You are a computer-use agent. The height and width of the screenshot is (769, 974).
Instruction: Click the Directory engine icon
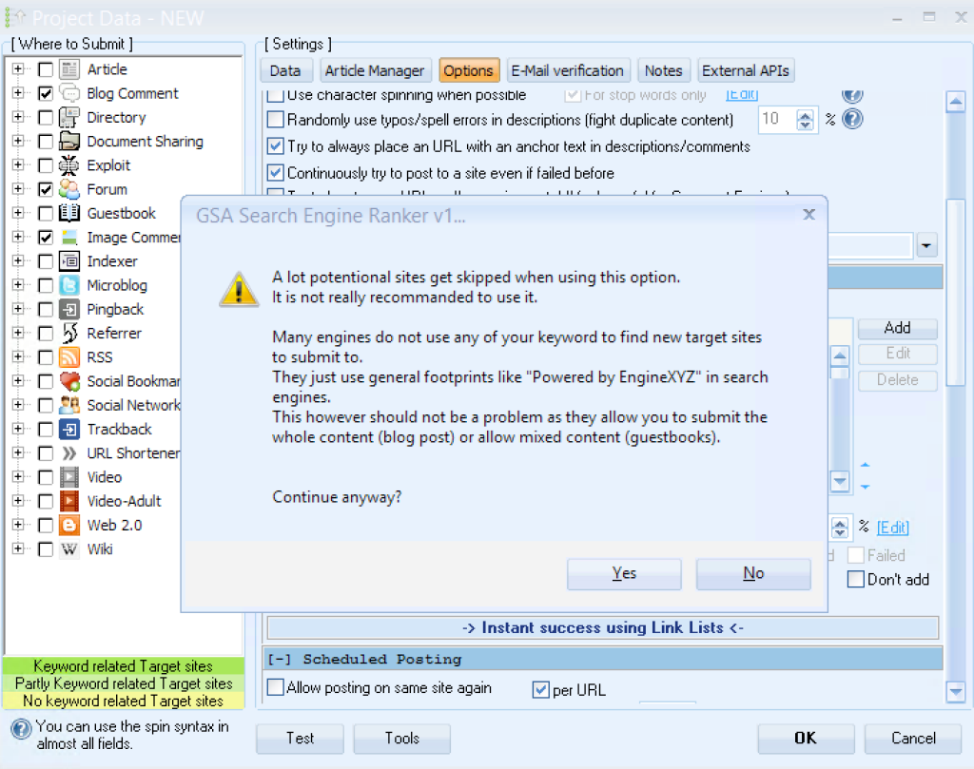(x=68, y=117)
